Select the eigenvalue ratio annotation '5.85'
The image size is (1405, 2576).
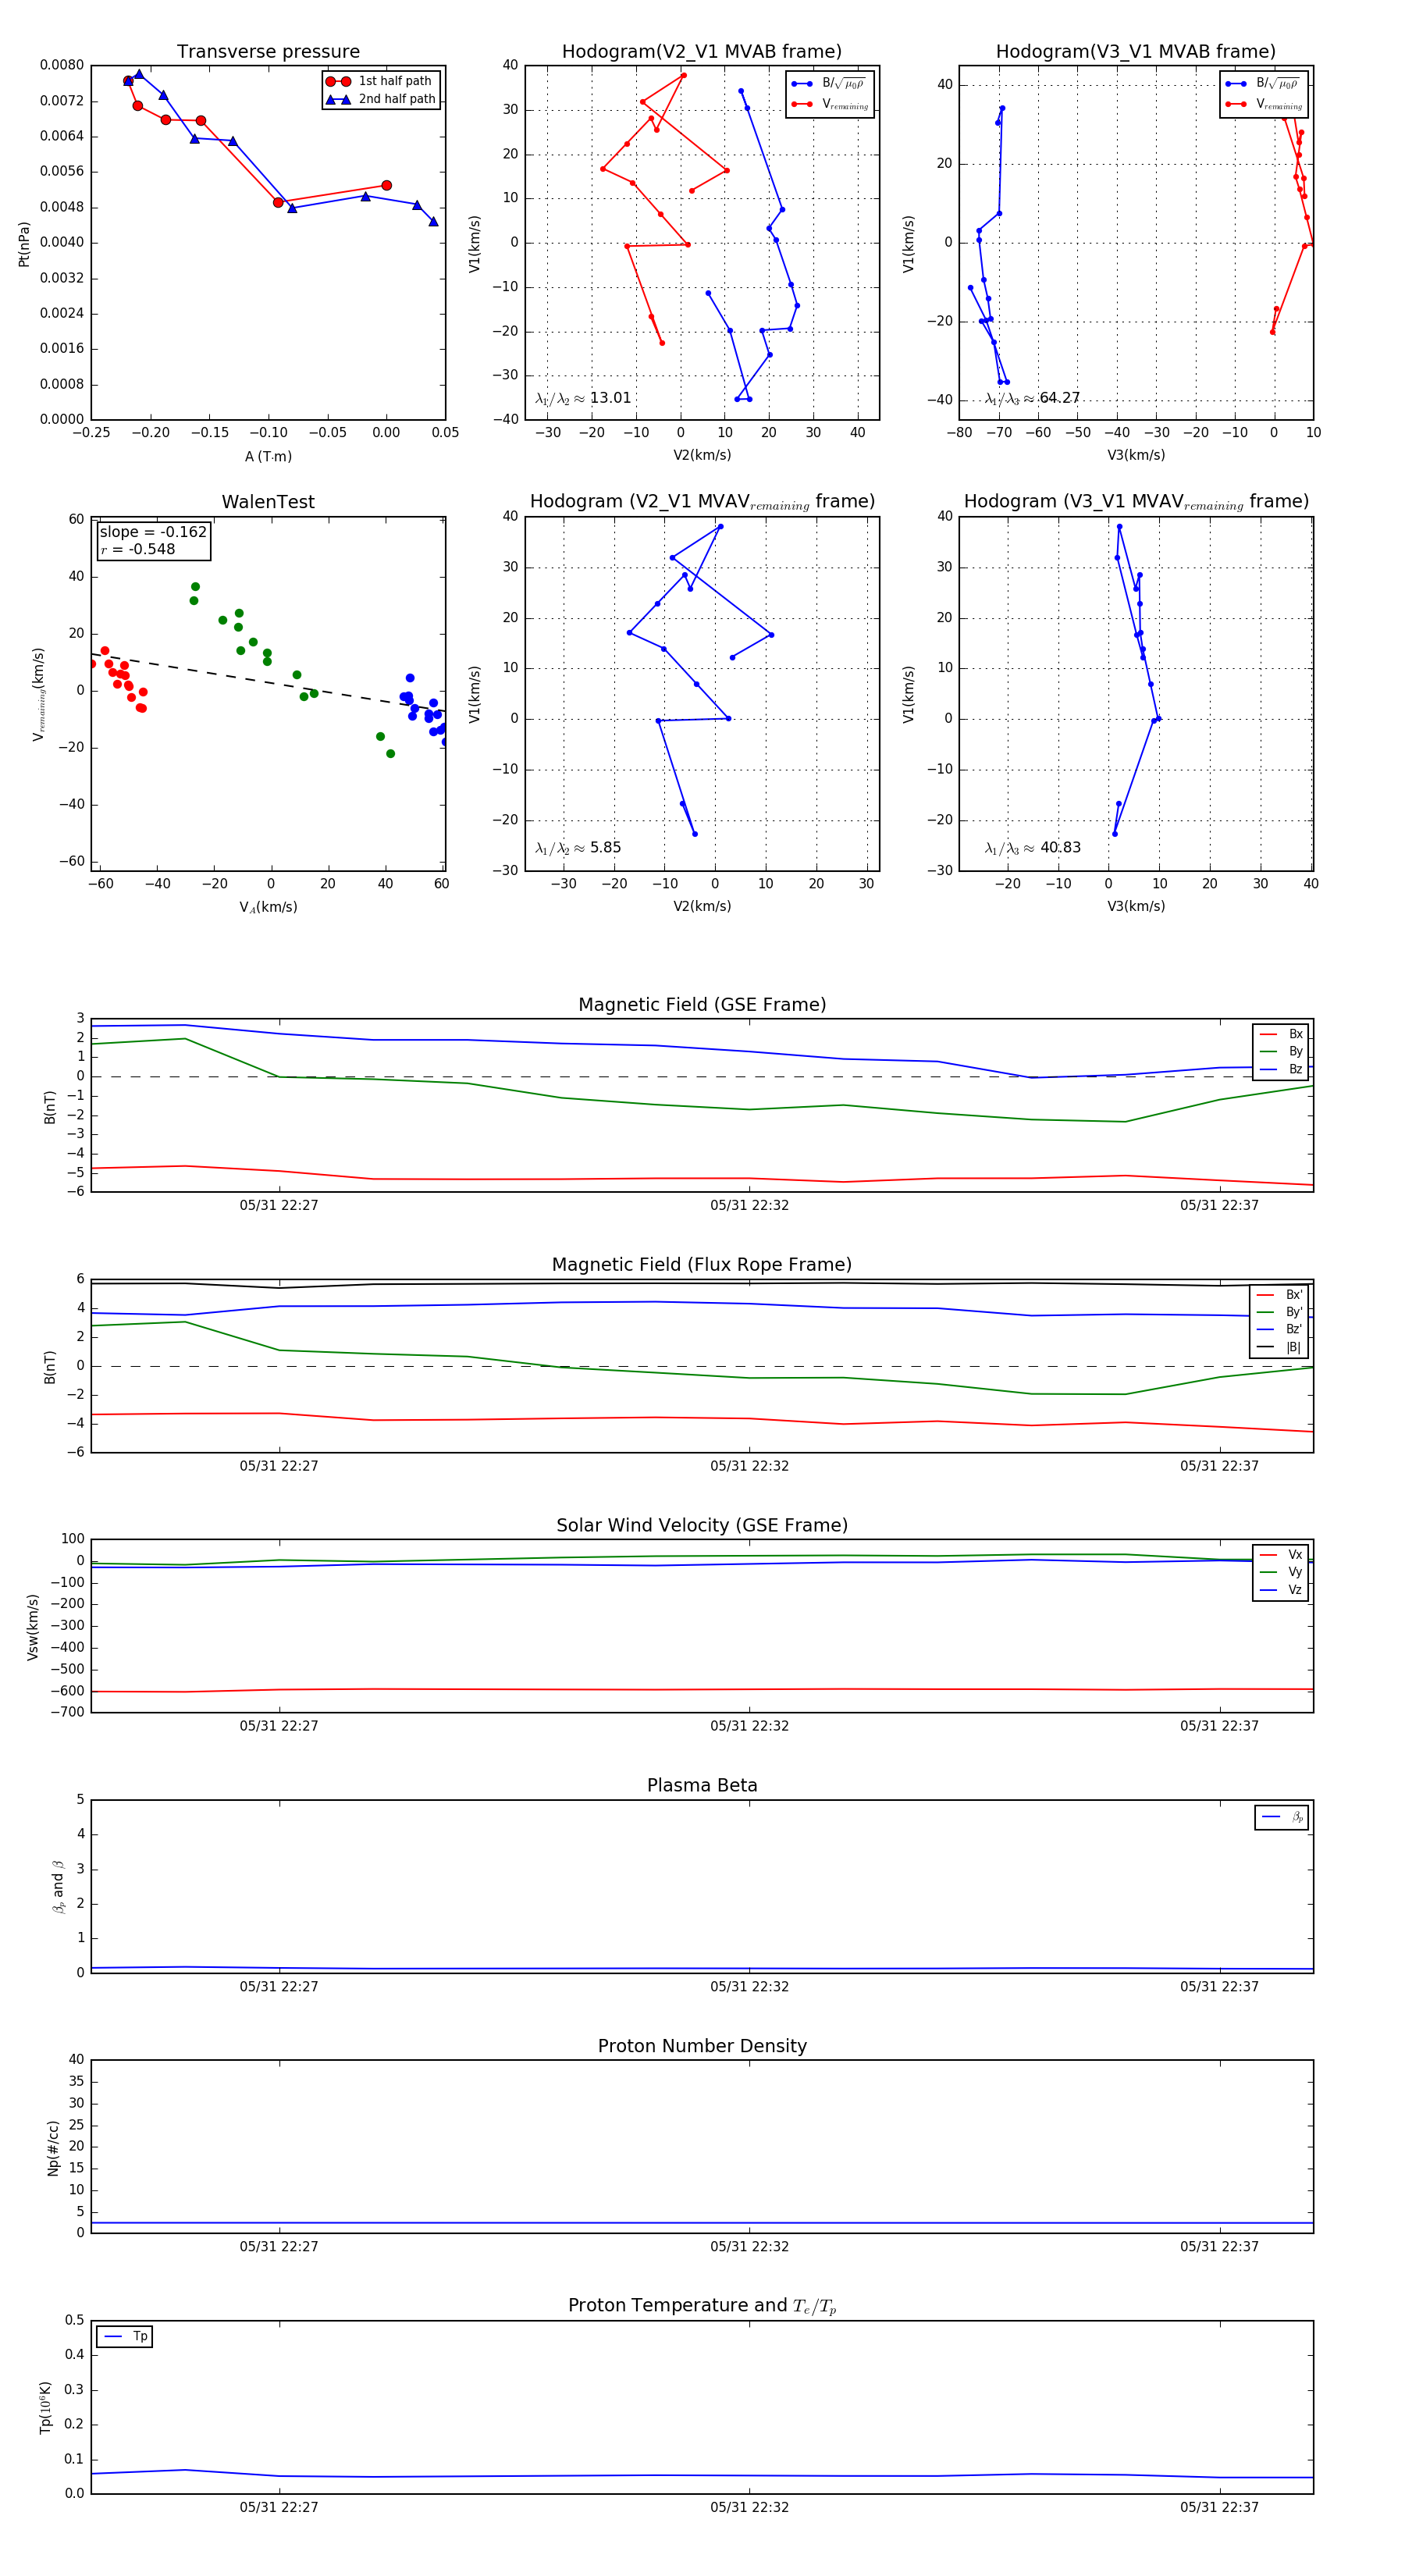578,848
